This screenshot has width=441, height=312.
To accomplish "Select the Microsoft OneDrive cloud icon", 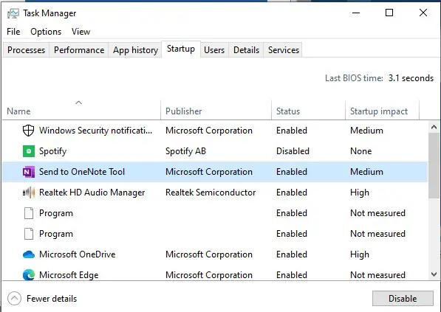I will click(x=28, y=254).
